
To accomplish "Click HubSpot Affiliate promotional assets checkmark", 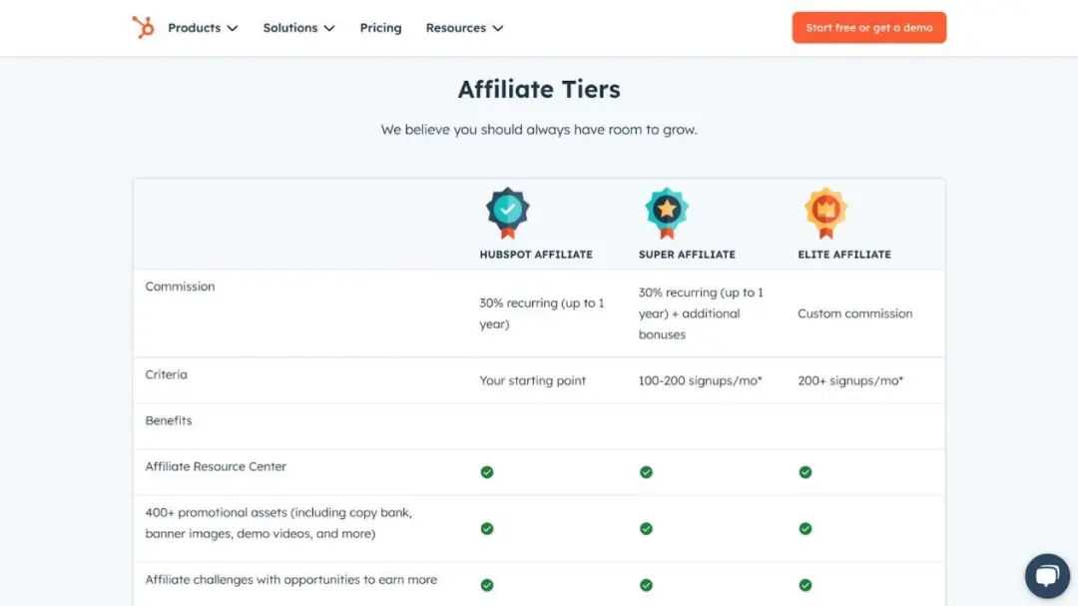I will tap(487, 528).
